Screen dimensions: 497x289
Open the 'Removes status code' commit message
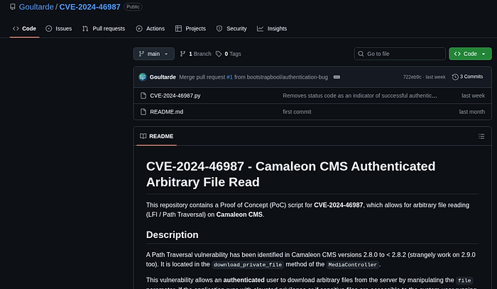(360, 96)
